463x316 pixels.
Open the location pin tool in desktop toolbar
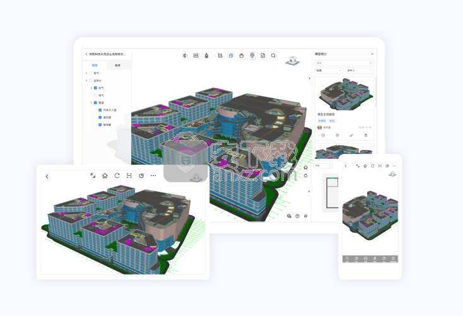(x=252, y=56)
